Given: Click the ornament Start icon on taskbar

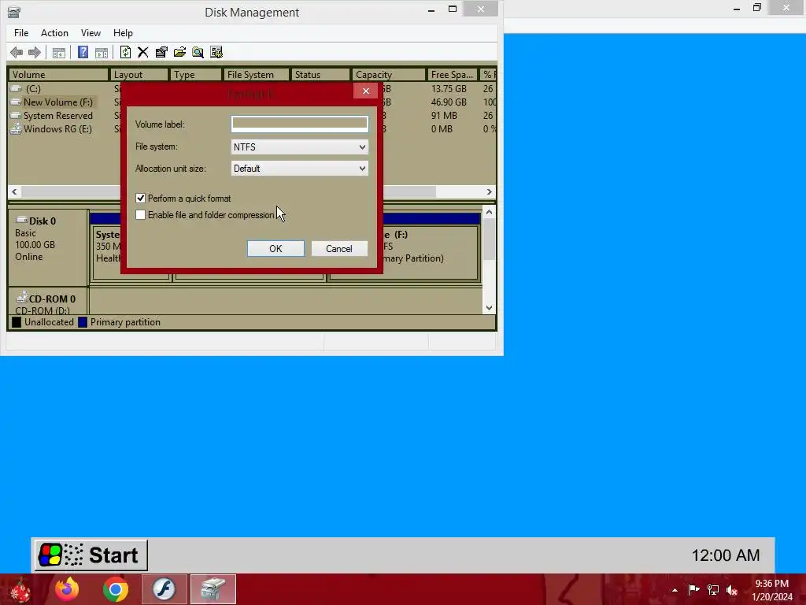Looking at the screenshot, I should [20, 589].
